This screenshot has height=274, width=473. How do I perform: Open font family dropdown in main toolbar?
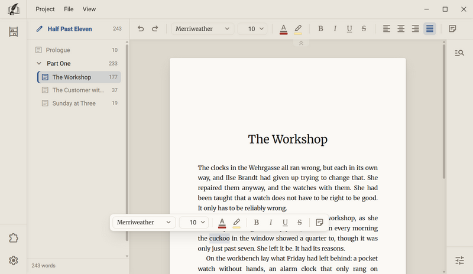203,28
